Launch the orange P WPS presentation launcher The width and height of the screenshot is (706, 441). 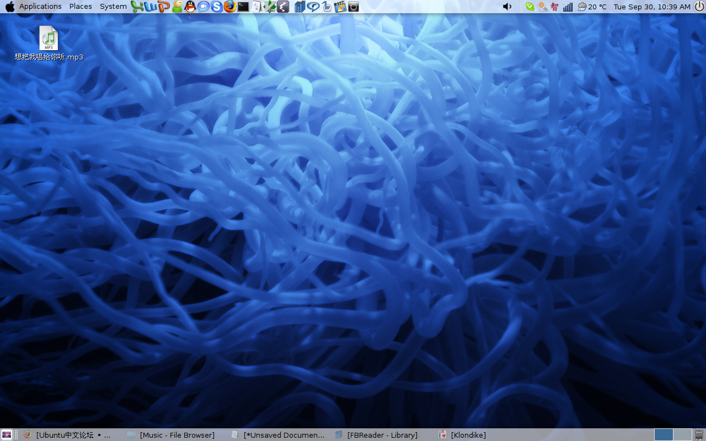(x=164, y=7)
